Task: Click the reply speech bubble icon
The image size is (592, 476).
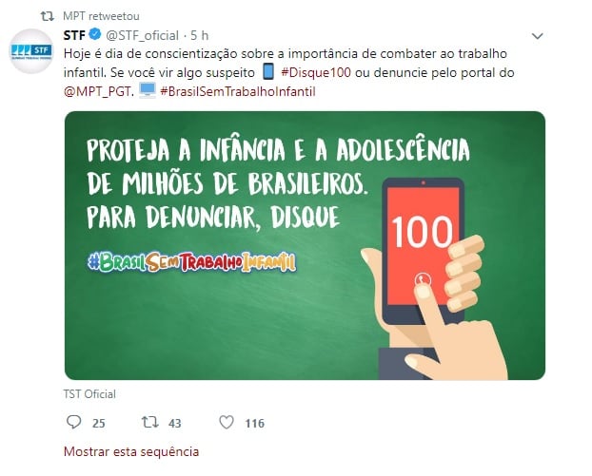Action: coord(73,422)
